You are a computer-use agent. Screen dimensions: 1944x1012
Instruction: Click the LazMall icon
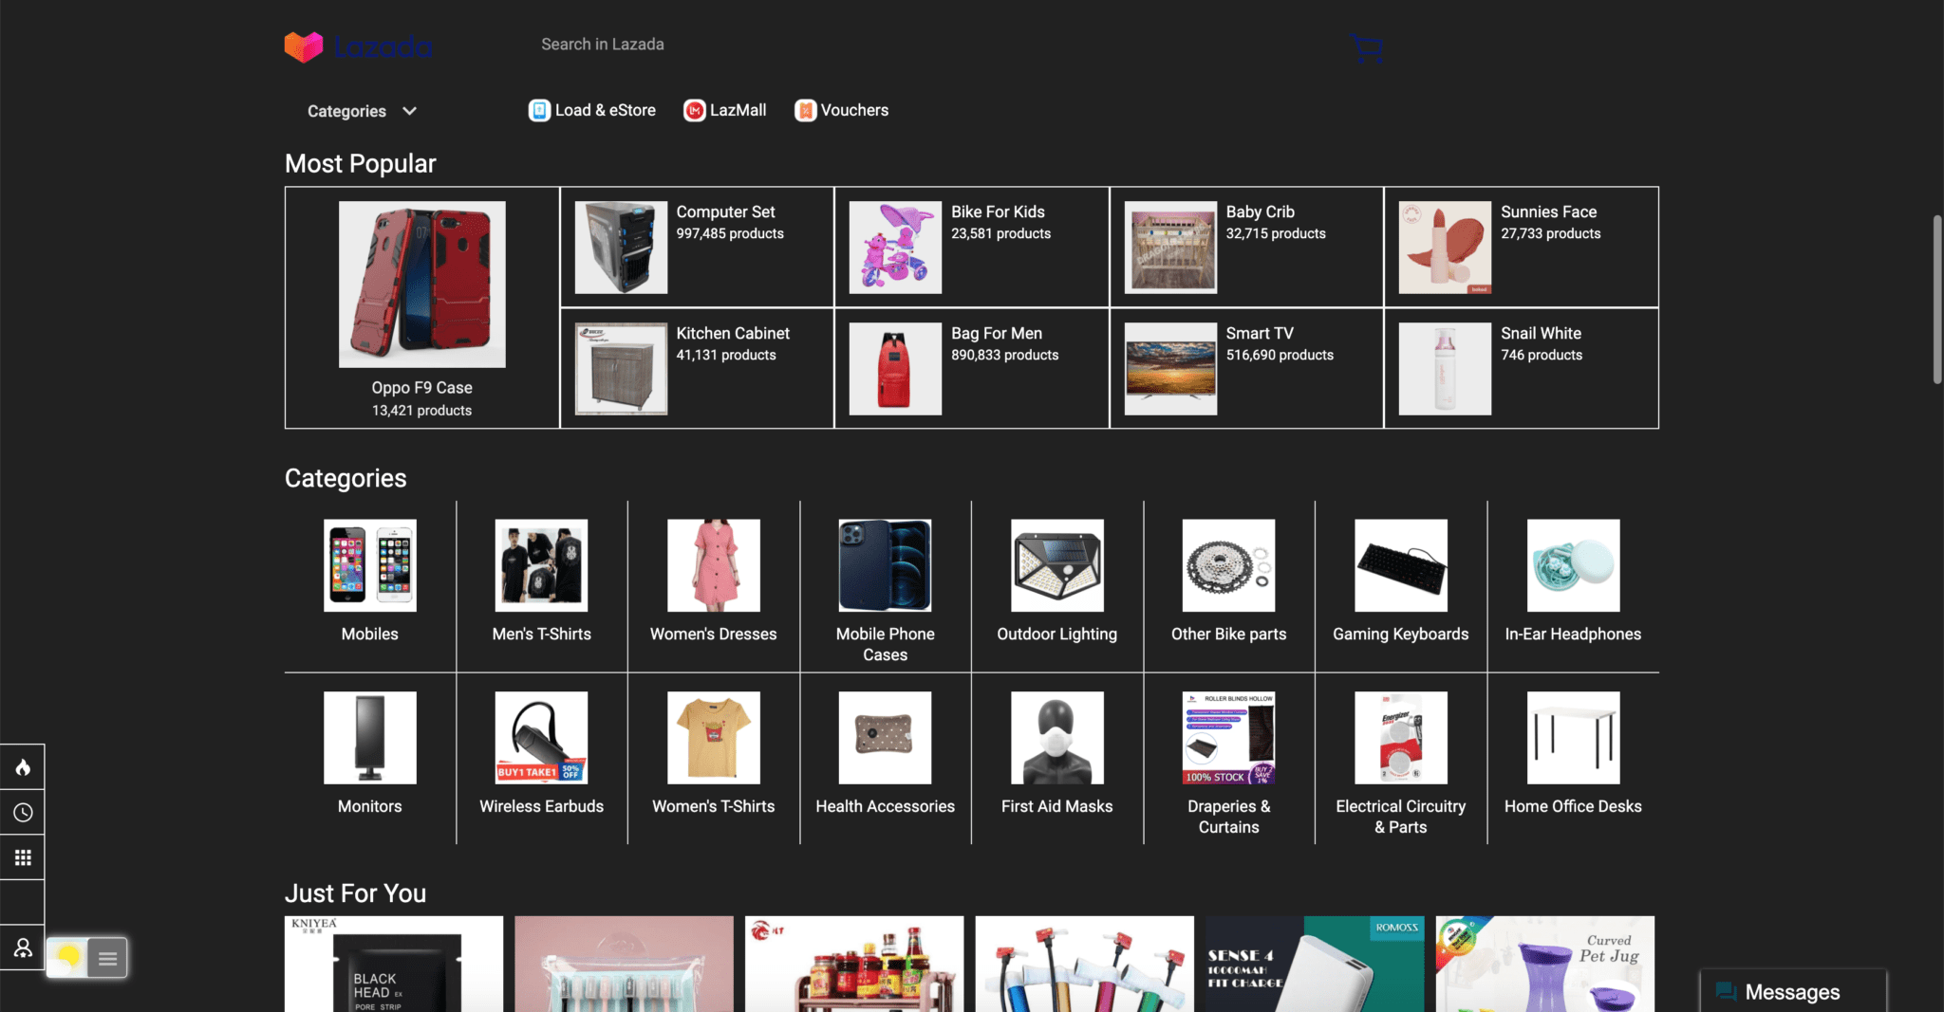click(x=694, y=110)
